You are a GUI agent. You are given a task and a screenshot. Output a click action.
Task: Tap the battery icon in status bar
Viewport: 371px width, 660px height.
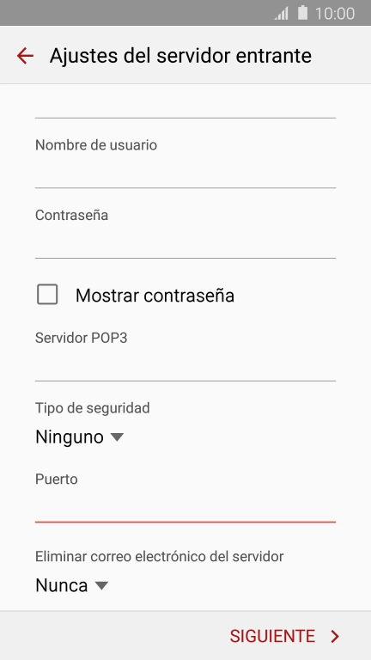pos(302,13)
